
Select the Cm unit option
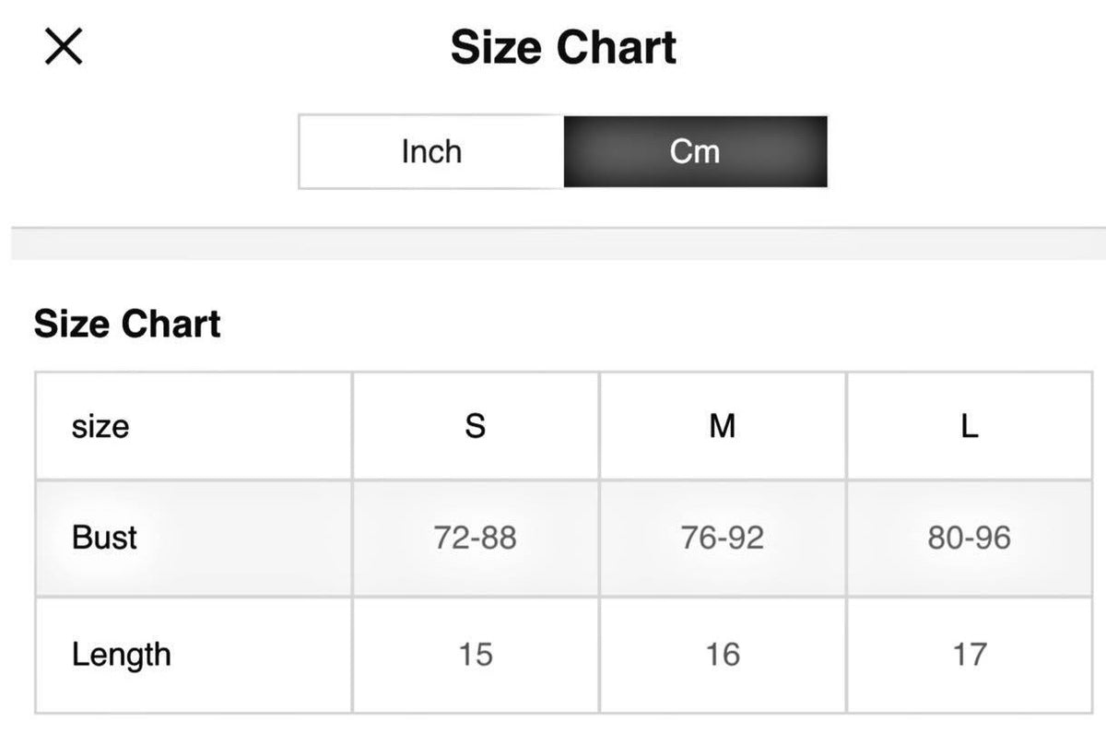(695, 152)
